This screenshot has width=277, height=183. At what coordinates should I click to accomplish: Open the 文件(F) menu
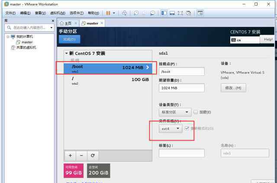10,13
